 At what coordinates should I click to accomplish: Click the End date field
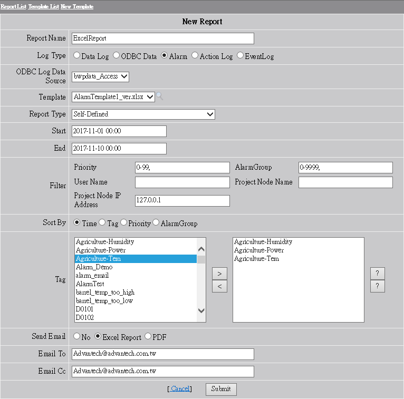(119, 149)
